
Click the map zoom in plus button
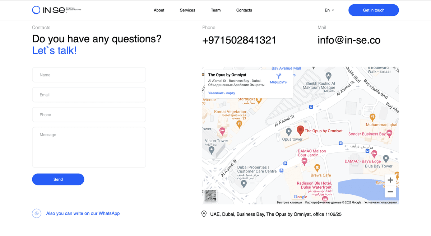(x=390, y=180)
